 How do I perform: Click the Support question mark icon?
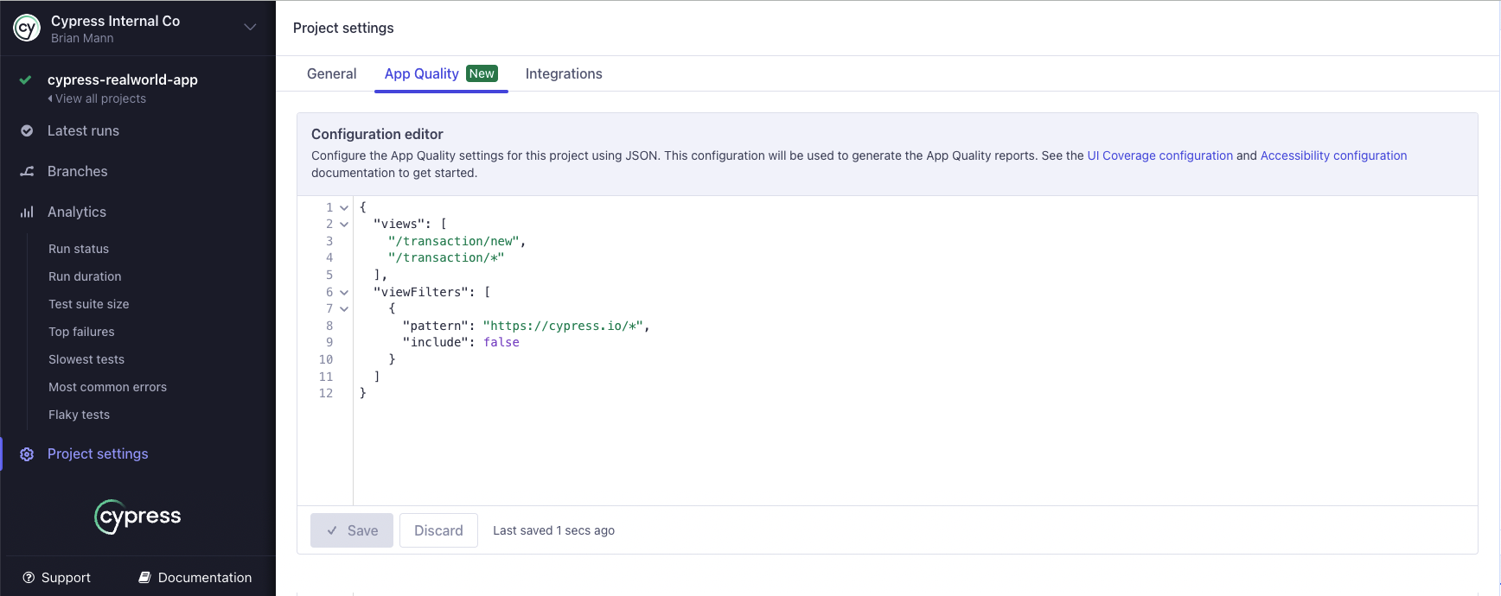click(29, 578)
